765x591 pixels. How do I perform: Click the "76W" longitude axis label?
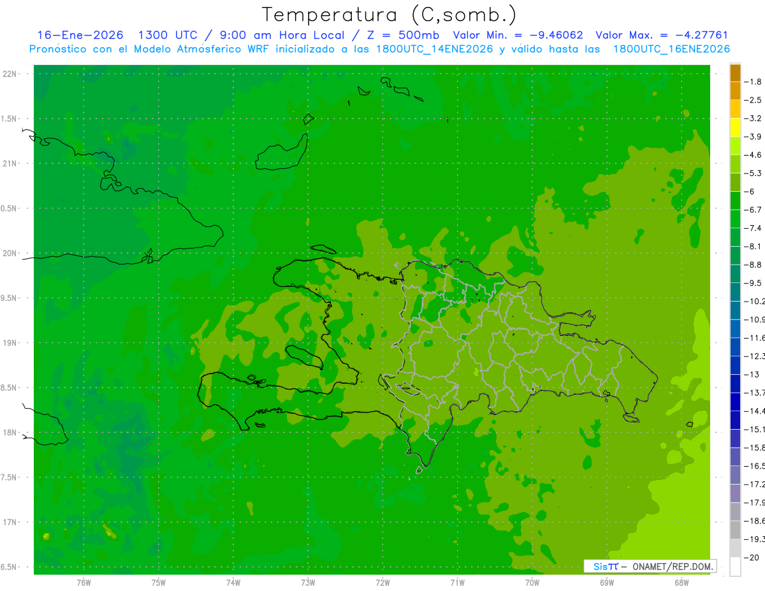84,583
